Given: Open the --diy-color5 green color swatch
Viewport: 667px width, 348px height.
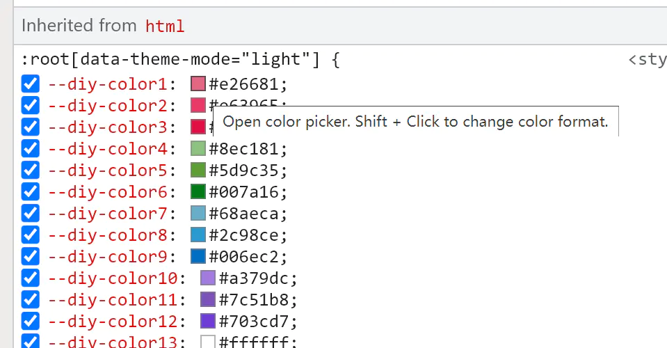Looking at the screenshot, I should [x=198, y=171].
